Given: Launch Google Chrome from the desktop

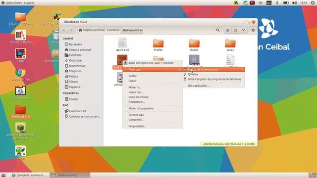Looking at the screenshot, I should [20, 73].
